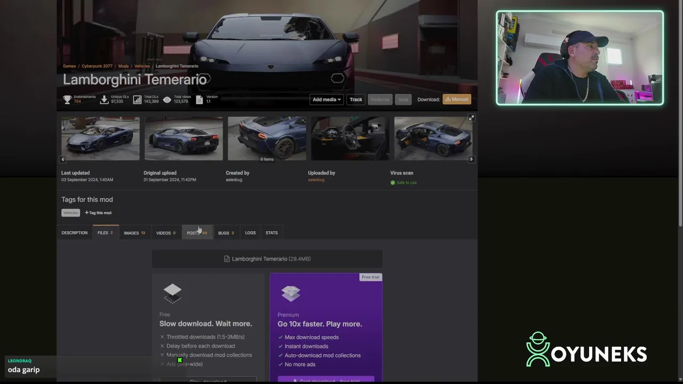Open the fifth open-door car thumbnail
The width and height of the screenshot is (683, 384).
click(433, 138)
